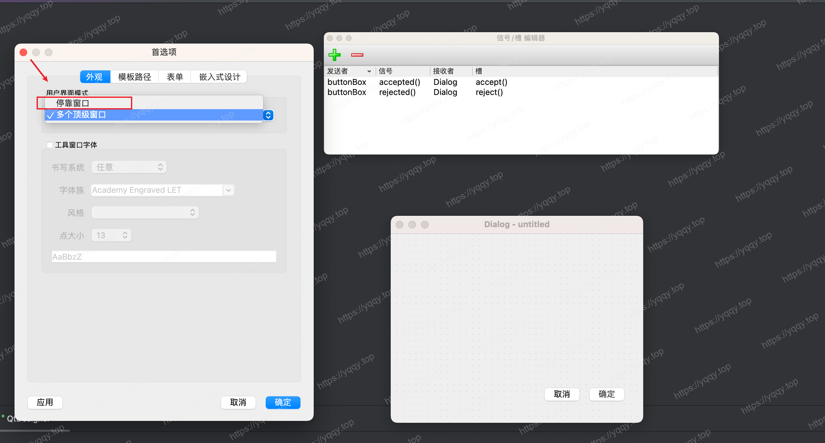The width and height of the screenshot is (825, 443).
Task: Click 取消 in the preferences dialog
Action: tap(238, 402)
